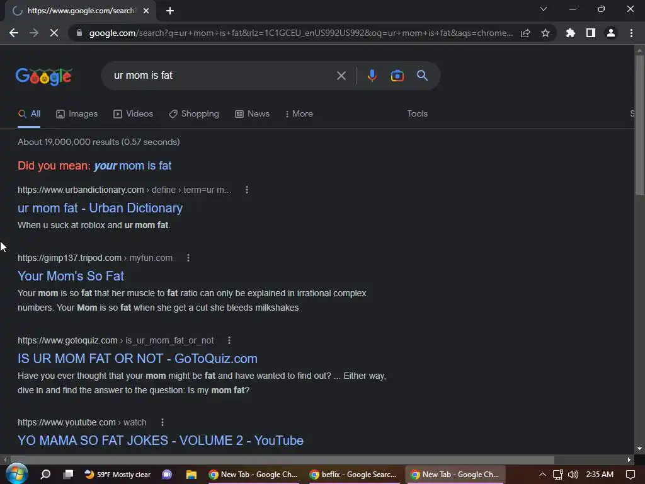Open the Windows Start menu
Viewport: 645px width, 484px height.
(x=17, y=474)
